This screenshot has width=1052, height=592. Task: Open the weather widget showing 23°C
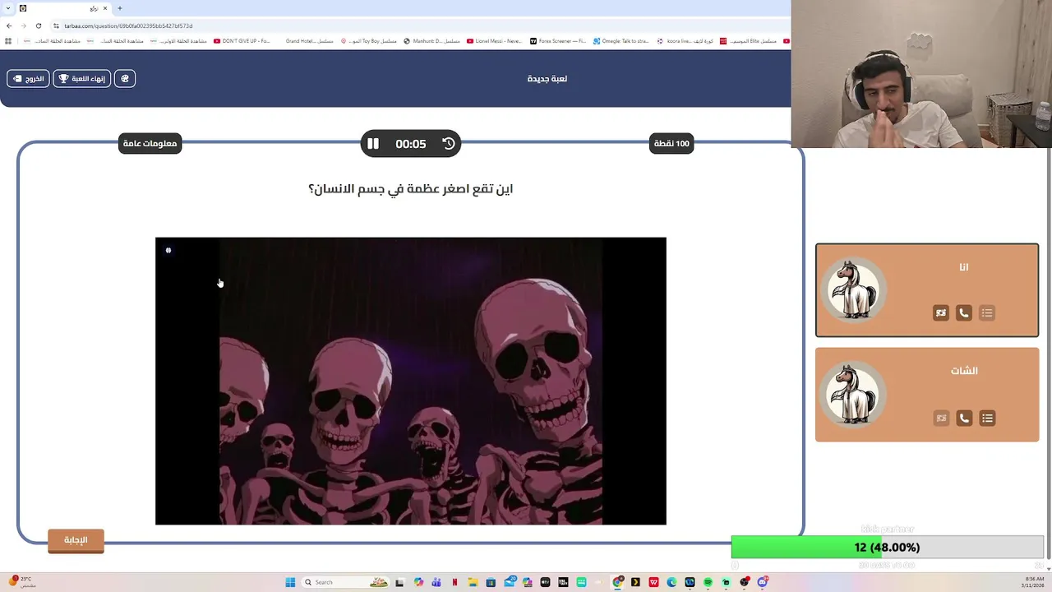tap(22, 582)
